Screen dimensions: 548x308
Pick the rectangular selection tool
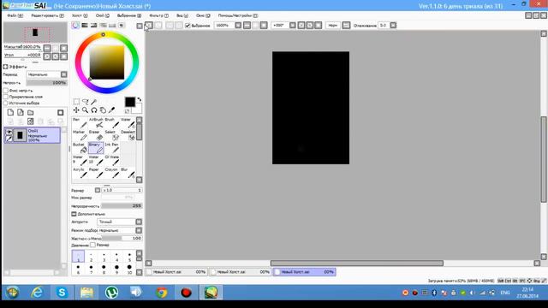point(76,102)
